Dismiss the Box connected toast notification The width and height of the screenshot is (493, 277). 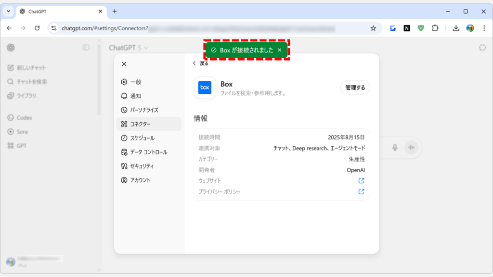click(x=280, y=50)
